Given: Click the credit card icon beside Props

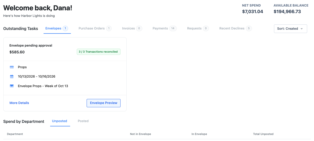Looking at the screenshot, I should click(x=12, y=67).
